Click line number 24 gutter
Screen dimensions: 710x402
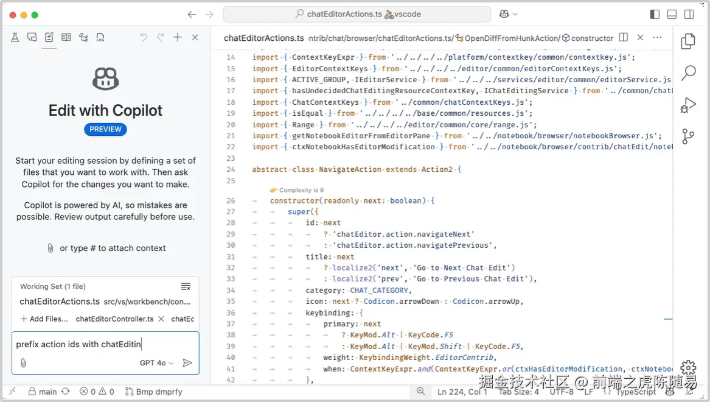pyautogui.click(x=231, y=169)
